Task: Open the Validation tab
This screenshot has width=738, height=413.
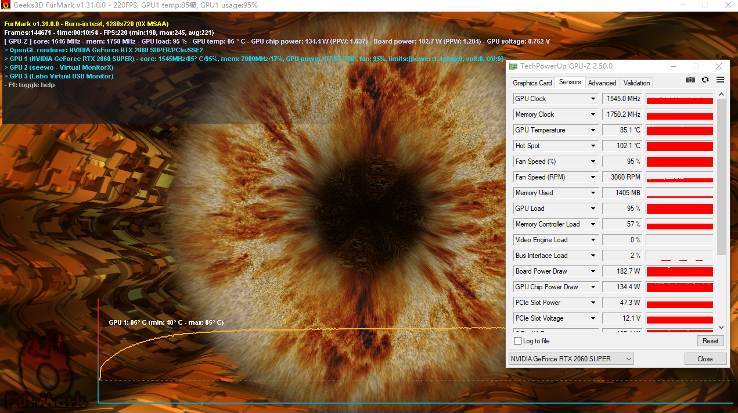Action: click(636, 83)
